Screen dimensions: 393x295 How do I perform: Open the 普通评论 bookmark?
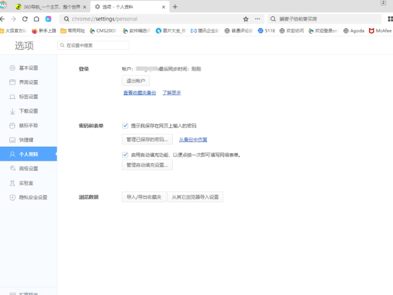tap(239, 31)
